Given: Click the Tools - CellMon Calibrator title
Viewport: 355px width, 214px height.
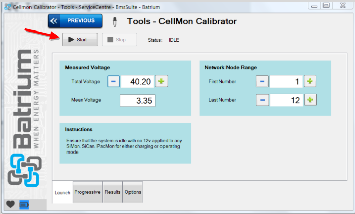Looking at the screenshot, I should pos(182,21).
